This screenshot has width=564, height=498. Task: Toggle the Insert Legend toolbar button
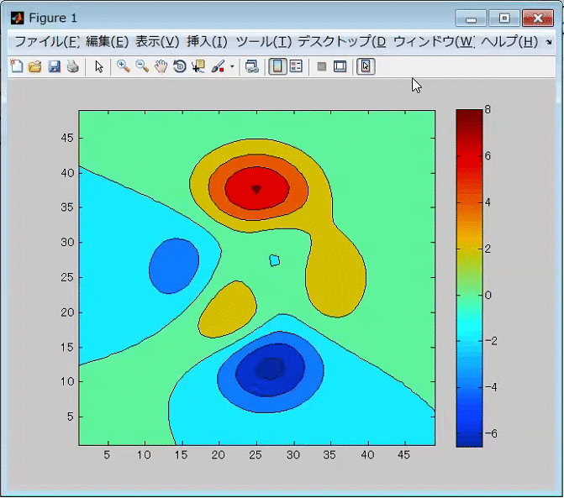[296, 67]
